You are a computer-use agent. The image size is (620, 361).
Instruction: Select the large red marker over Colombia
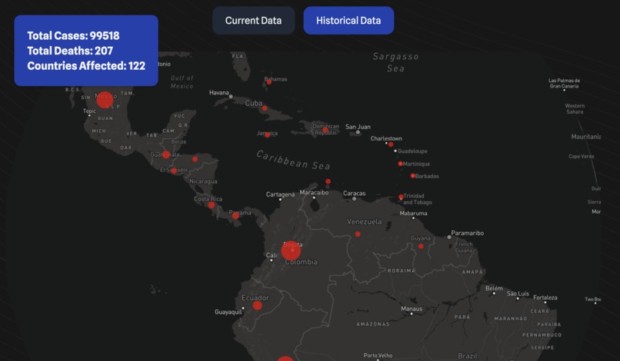pyautogui.click(x=291, y=251)
